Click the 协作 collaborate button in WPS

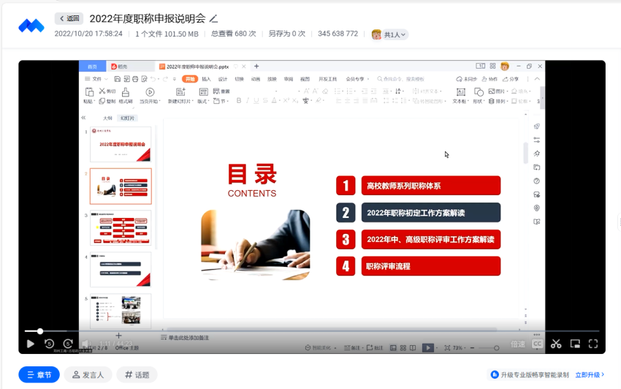coord(489,79)
